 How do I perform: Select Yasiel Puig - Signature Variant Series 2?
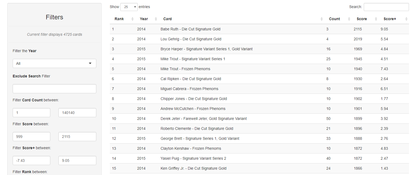[193, 158]
